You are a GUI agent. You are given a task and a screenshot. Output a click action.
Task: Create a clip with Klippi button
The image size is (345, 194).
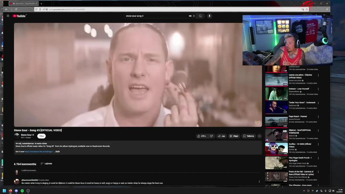pyautogui.click(x=234, y=136)
